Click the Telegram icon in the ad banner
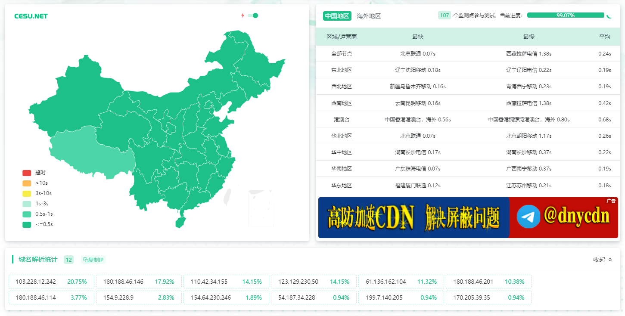This screenshot has width=625, height=316. point(528,217)
